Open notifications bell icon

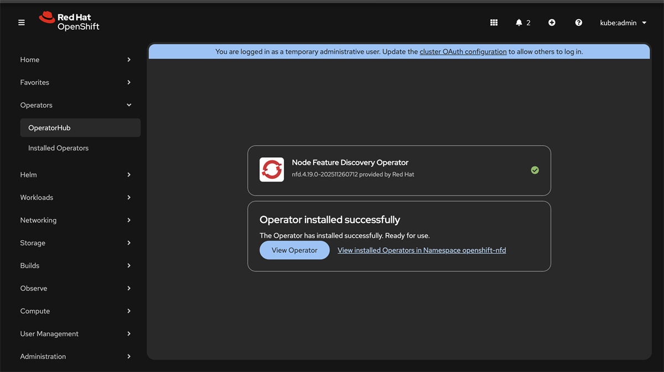click(519, 23)
